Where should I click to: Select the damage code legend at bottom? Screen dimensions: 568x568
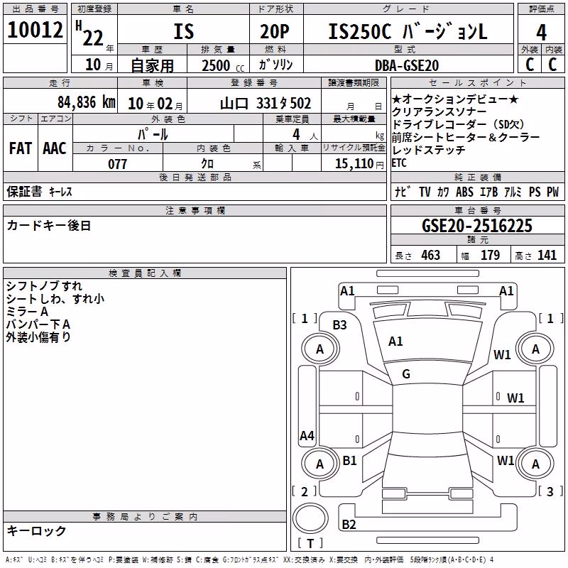[x=250, y=559]
